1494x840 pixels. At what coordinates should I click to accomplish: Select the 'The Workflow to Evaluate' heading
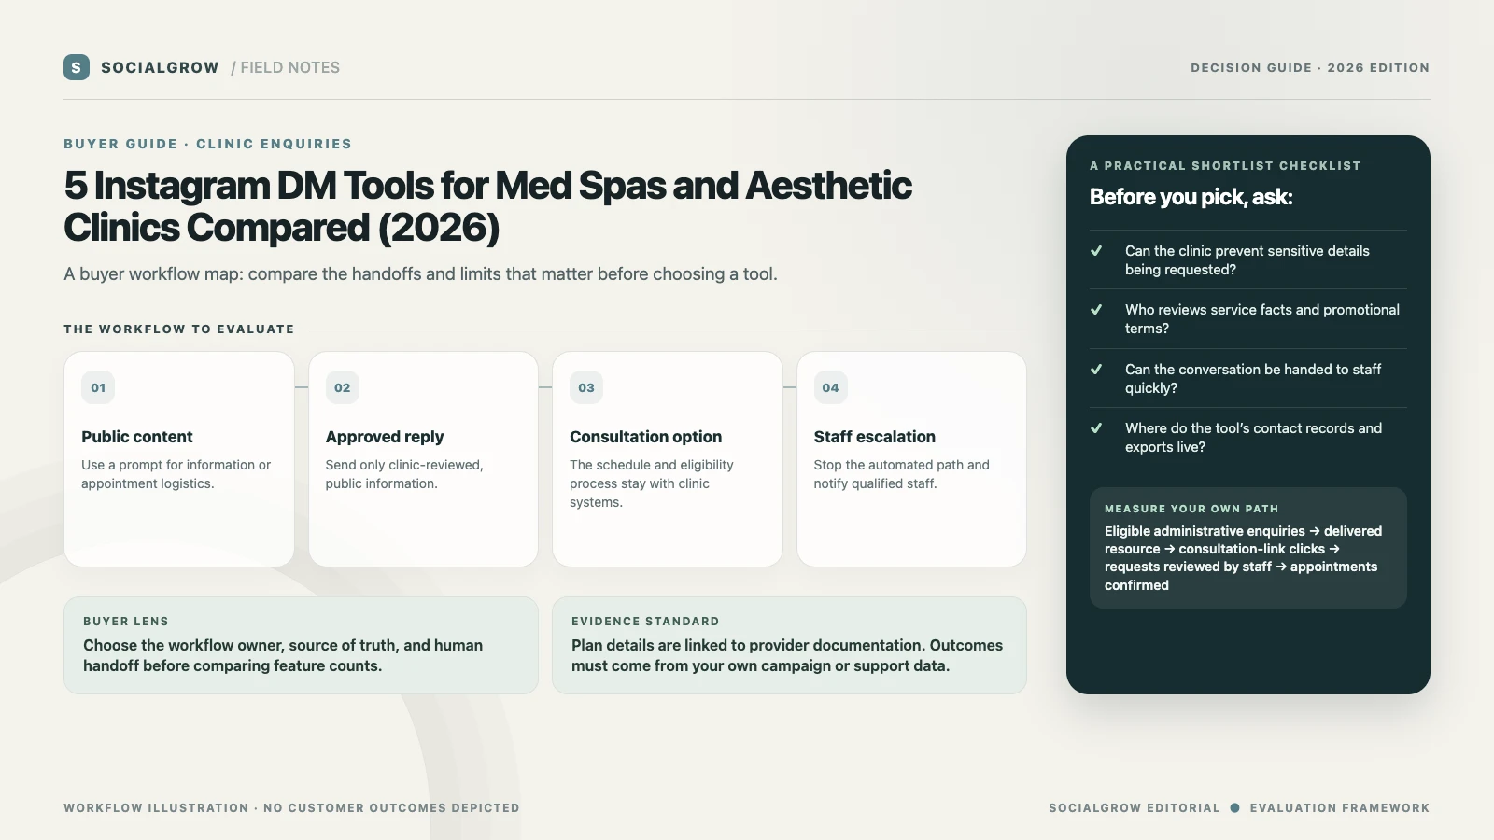tap(179, 329)
